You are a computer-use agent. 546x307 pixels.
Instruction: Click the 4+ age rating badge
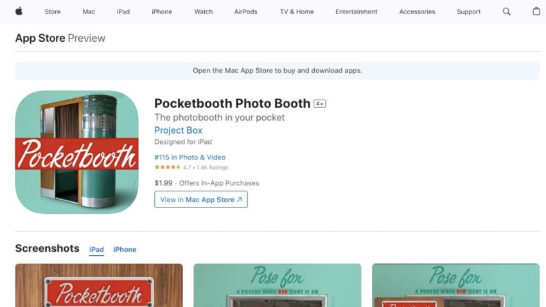pos(320,104)
